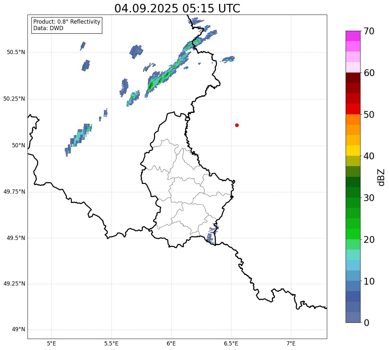Image resolution: width=389 pixels, height=350 pixels.
Task: Click the colorbar tick label 40
Action: click(x=369, y=156)
